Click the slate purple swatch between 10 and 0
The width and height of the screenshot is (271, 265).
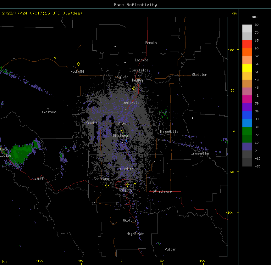click(x=247, y=147)
